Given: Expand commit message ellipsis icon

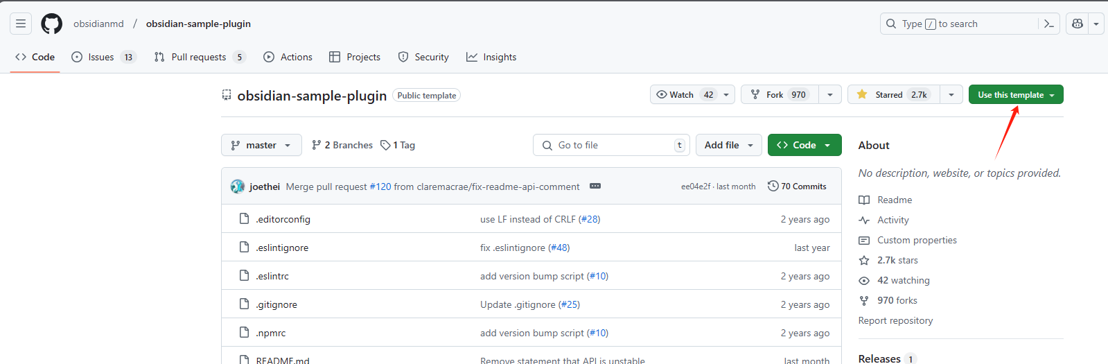Looking at the screenshot, I should pos(595,186).
